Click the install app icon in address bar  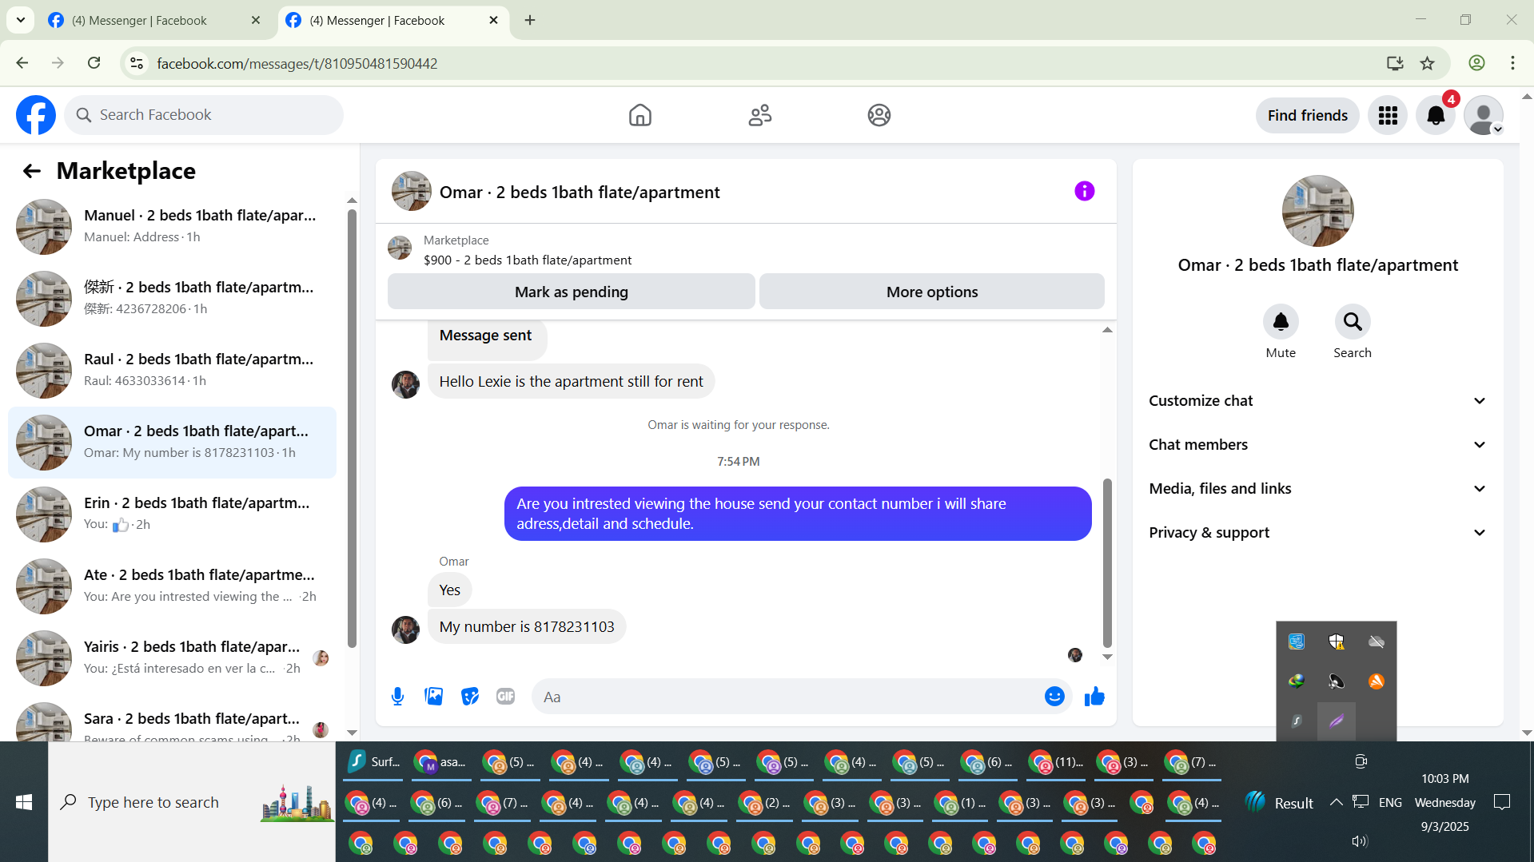(1395, 63)
